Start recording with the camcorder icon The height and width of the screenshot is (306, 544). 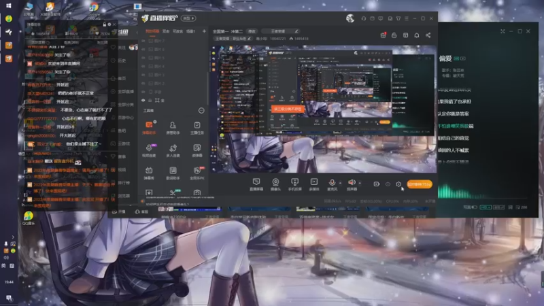click(x=377, y=184)
